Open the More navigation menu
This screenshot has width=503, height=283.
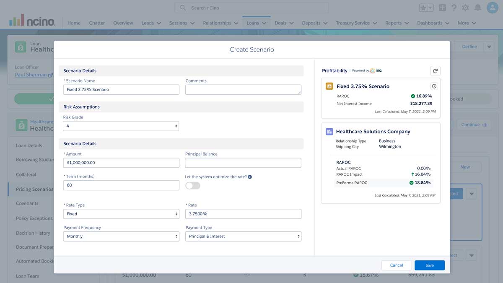(x=467, y=23)
